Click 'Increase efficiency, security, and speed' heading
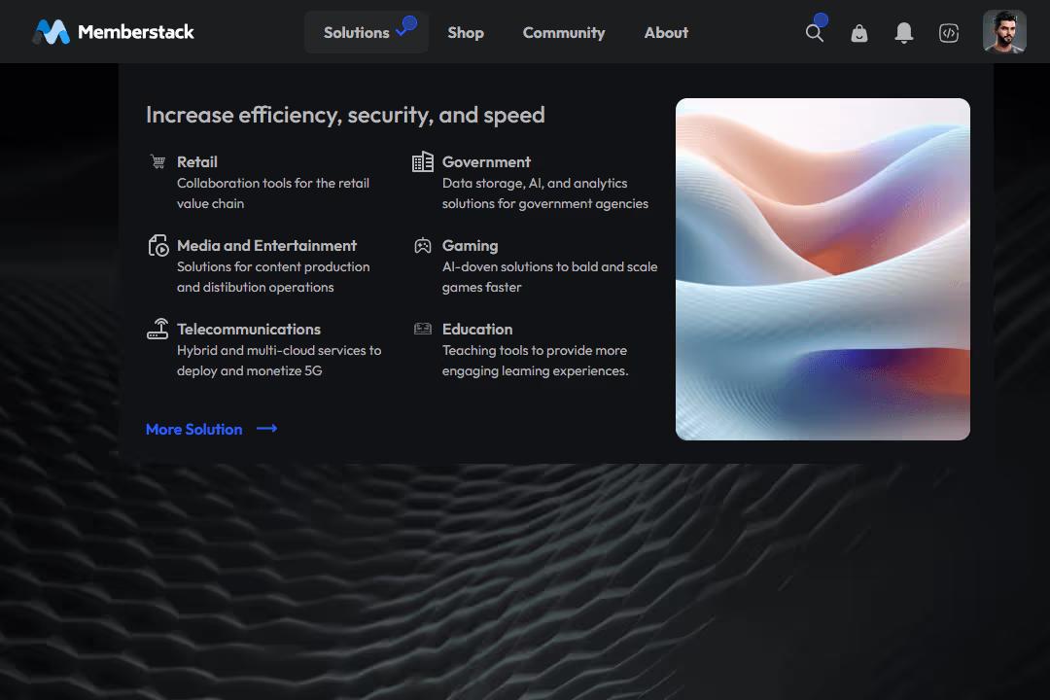 [345, 116]
